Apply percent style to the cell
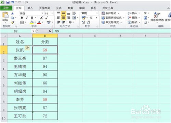Image resolution: width=171 pixels, height=123 pixels. tap(91, 18)
